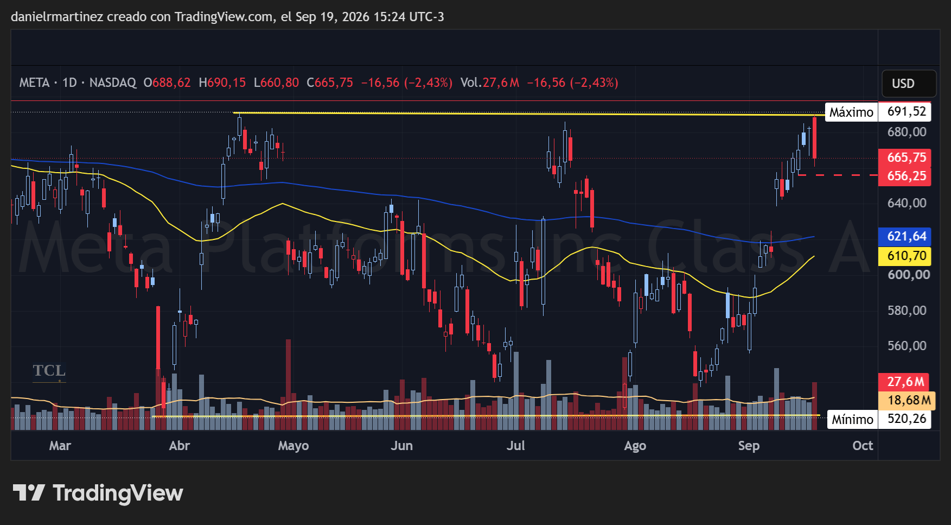This screenshot has height=525, width=951.
Task: Click the red 27,6M volume axis label
Action: coord(904,382)
